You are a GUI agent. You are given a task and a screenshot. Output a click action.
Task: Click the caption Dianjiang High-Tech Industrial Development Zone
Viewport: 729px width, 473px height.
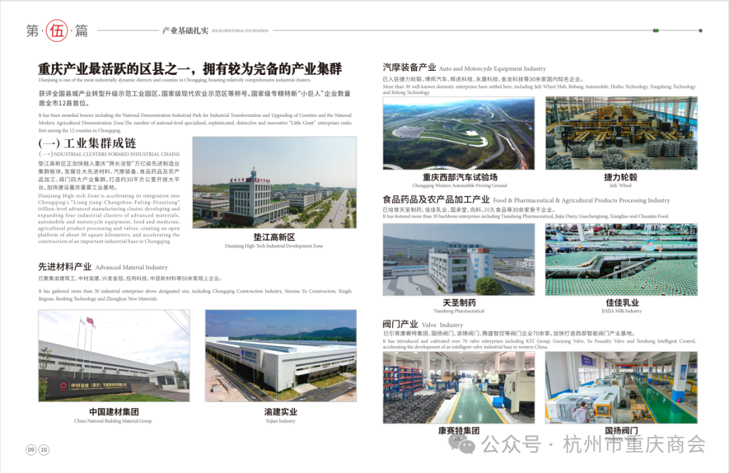coord(274,246)
